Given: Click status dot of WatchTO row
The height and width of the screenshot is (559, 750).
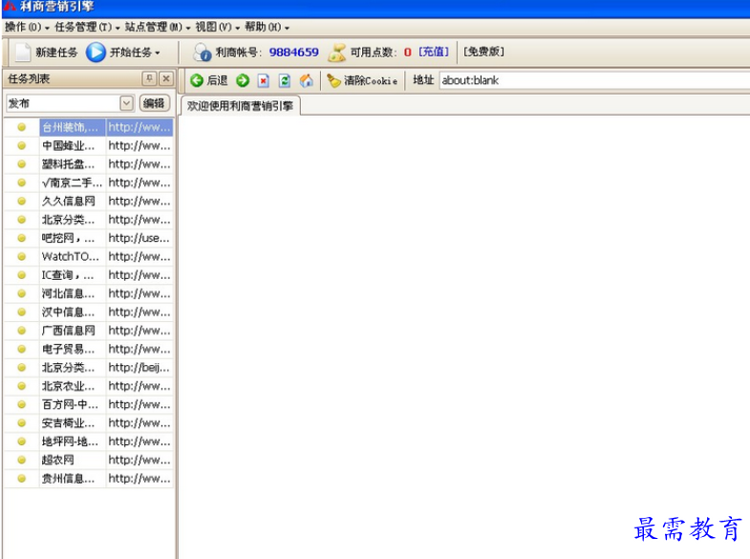Looking at the screenshot, I should (x=22, y=257).
